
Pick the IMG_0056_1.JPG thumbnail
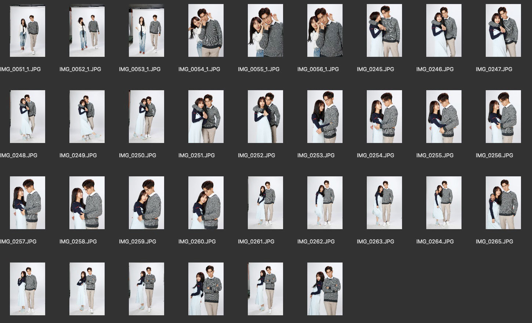tap(325, 31)
